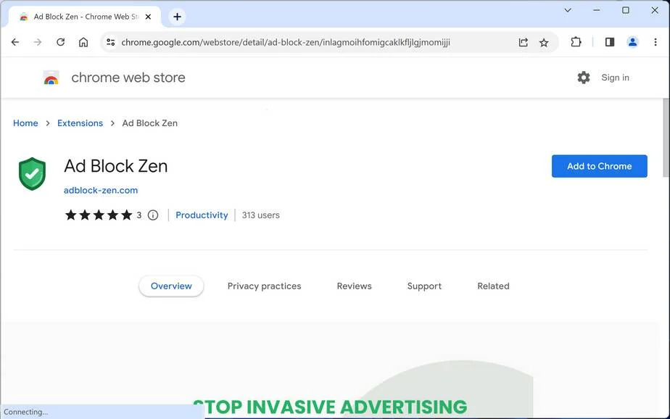Open the Extensions puzzle-piece menu

pyautogui.click(x=576, y=42)
